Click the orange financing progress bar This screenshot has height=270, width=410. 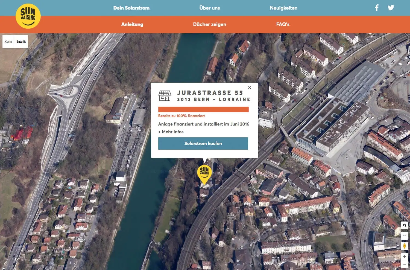click(x=203, y=109)
